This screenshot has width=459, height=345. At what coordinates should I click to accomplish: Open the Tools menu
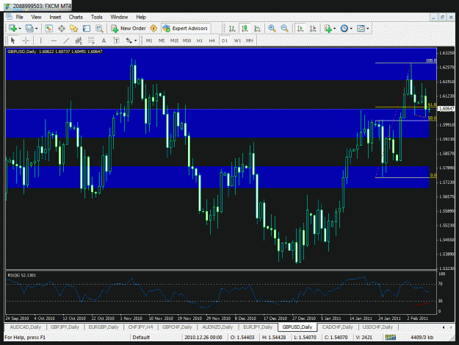(x=97, y=17)
